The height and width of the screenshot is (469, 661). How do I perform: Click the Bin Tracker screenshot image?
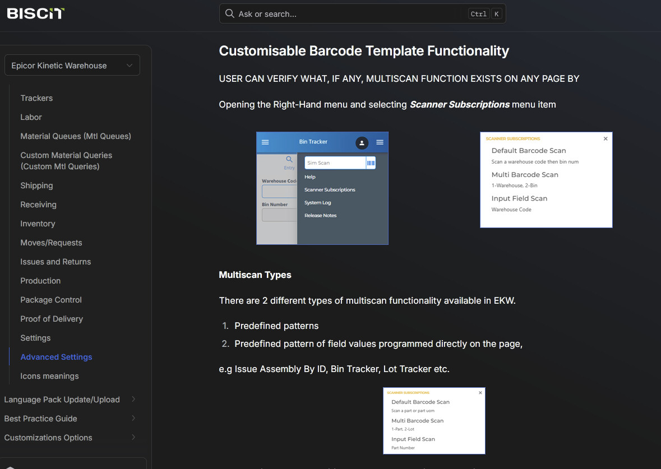(322, 188)
